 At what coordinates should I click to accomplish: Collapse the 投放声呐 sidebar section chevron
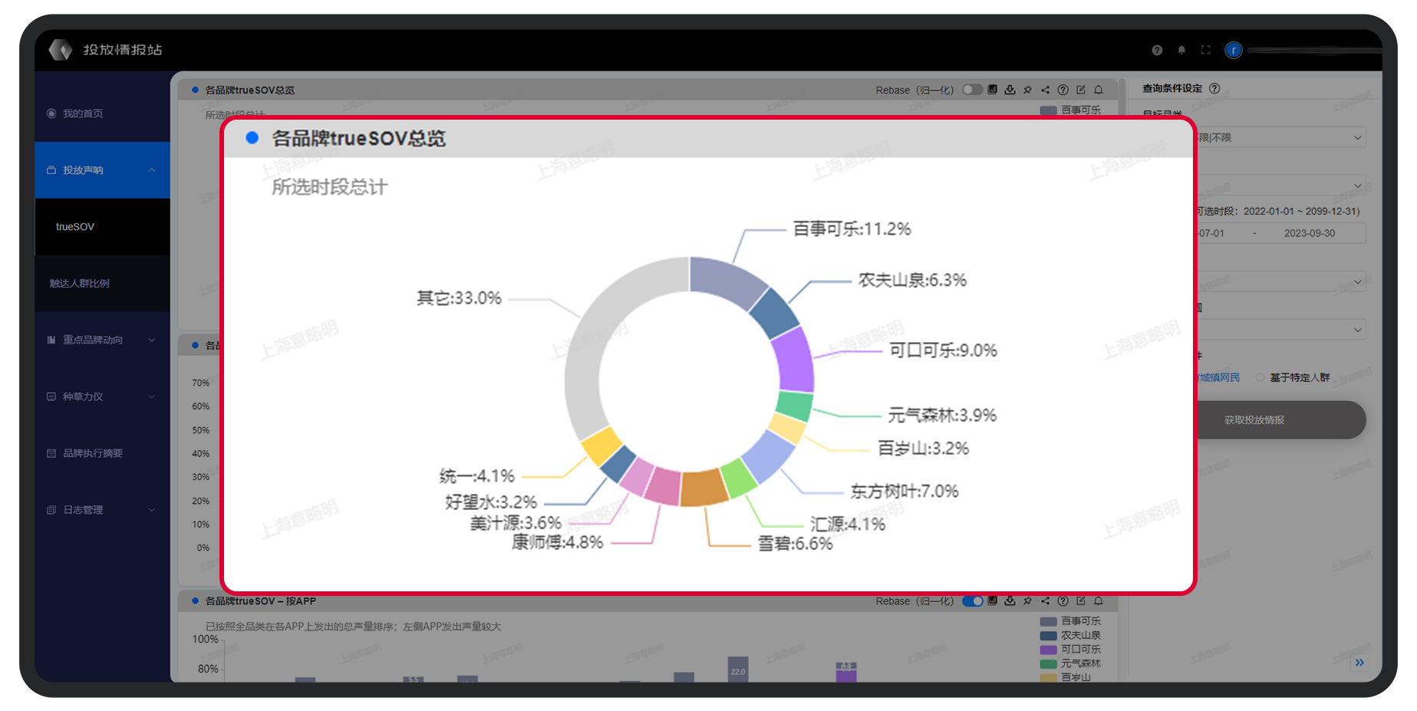[x=152, y=170]
